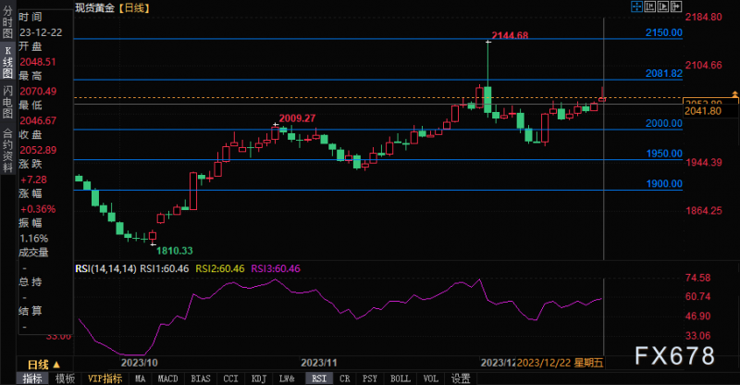This screenshot has width=740, height=385.
Task: Click the low price 2046.67
Action: (38, 120)
